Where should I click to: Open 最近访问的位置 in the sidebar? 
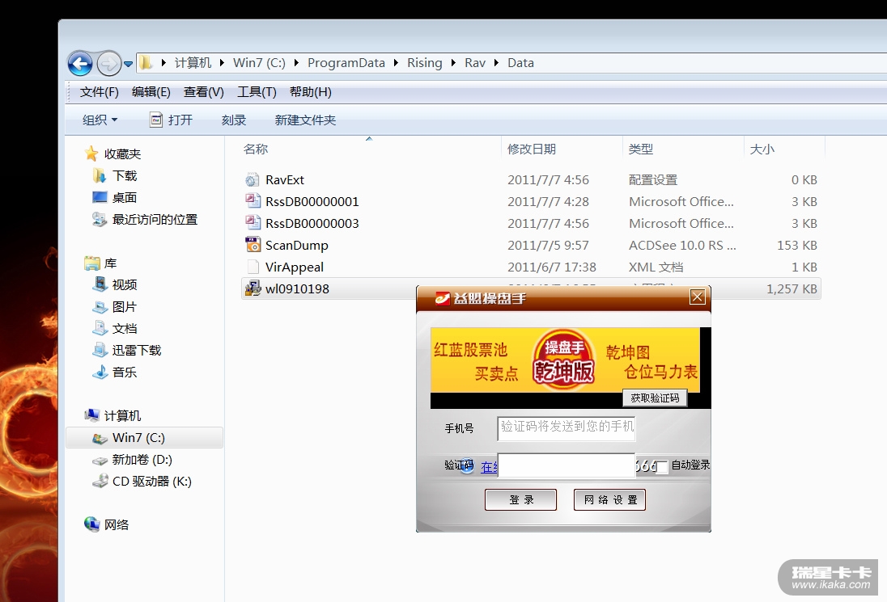[x=145, y=219]
